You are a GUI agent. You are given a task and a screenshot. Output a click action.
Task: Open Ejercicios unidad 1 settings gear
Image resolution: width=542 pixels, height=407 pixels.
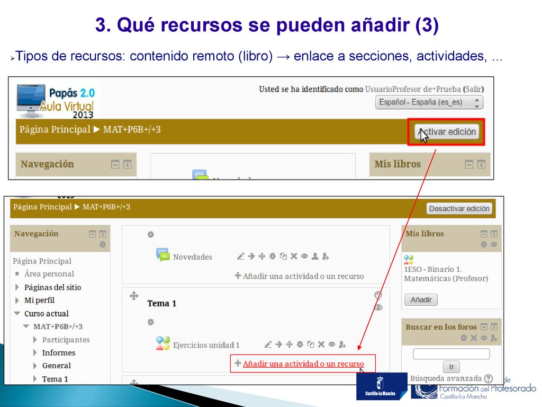pyautogui.click(x=300, y=344)
